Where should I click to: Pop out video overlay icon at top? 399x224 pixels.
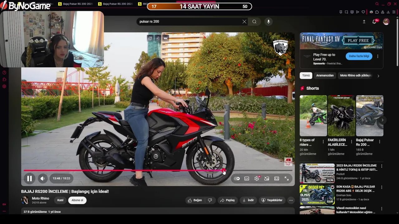click(x=150, y=38)
